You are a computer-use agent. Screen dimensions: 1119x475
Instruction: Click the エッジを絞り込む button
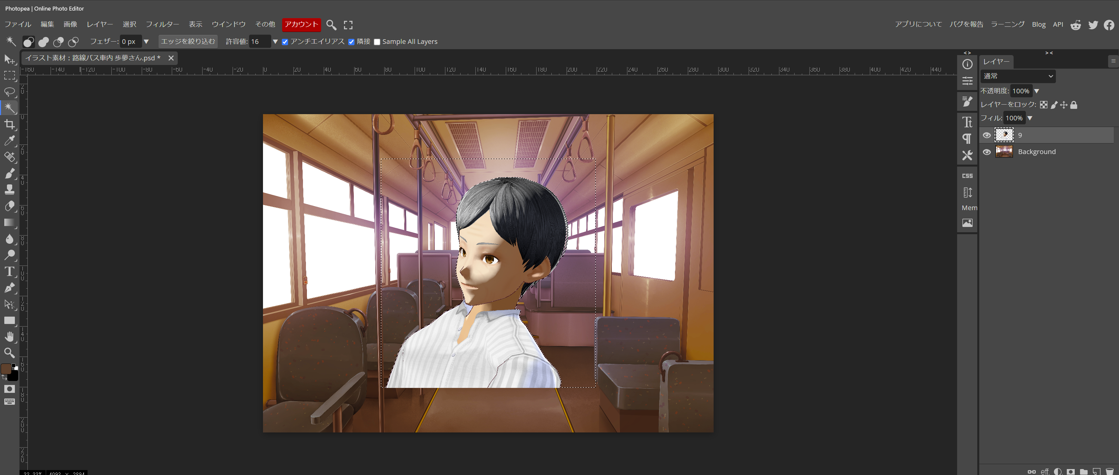(x=188, y=42)
